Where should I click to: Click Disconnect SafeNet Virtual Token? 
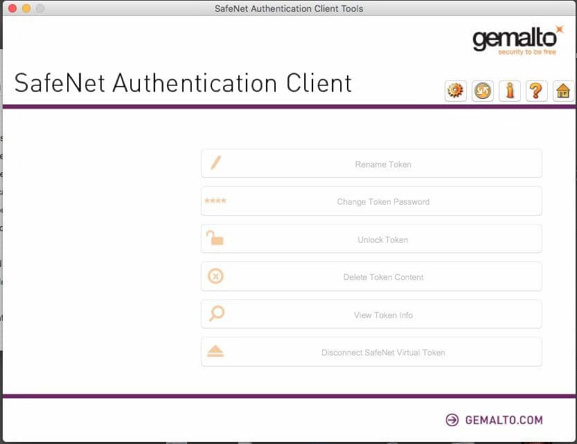coord(371,352)
